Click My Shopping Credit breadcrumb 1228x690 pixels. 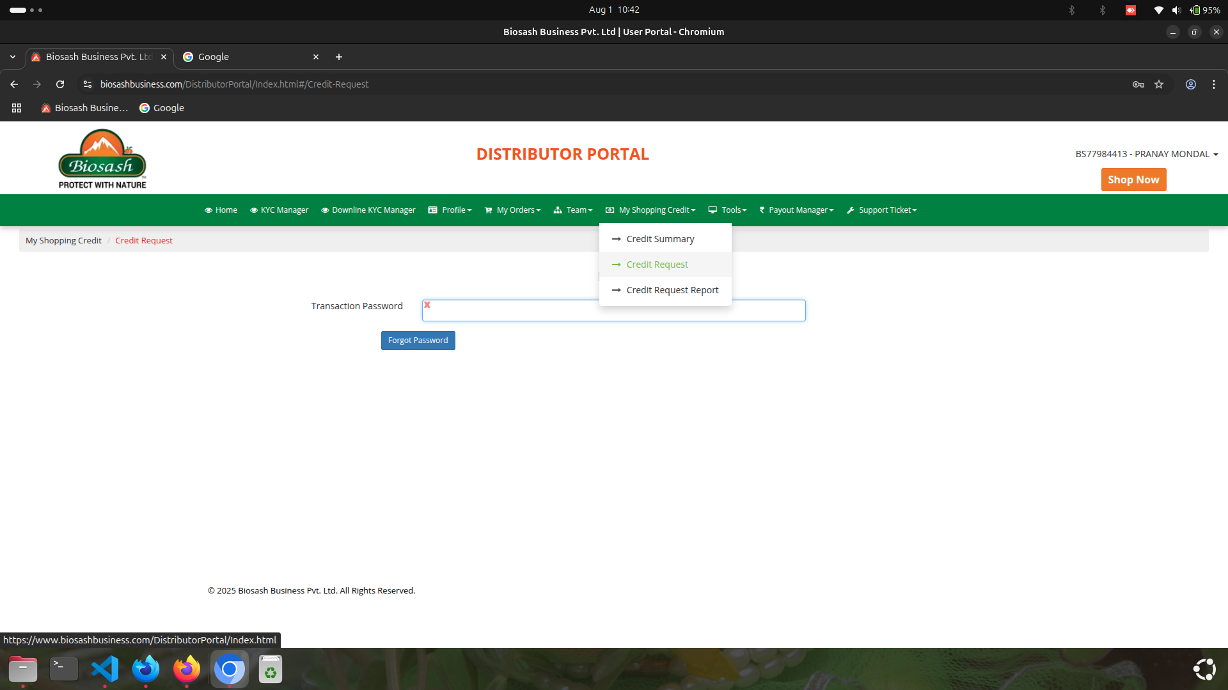[x=63, y=241]
